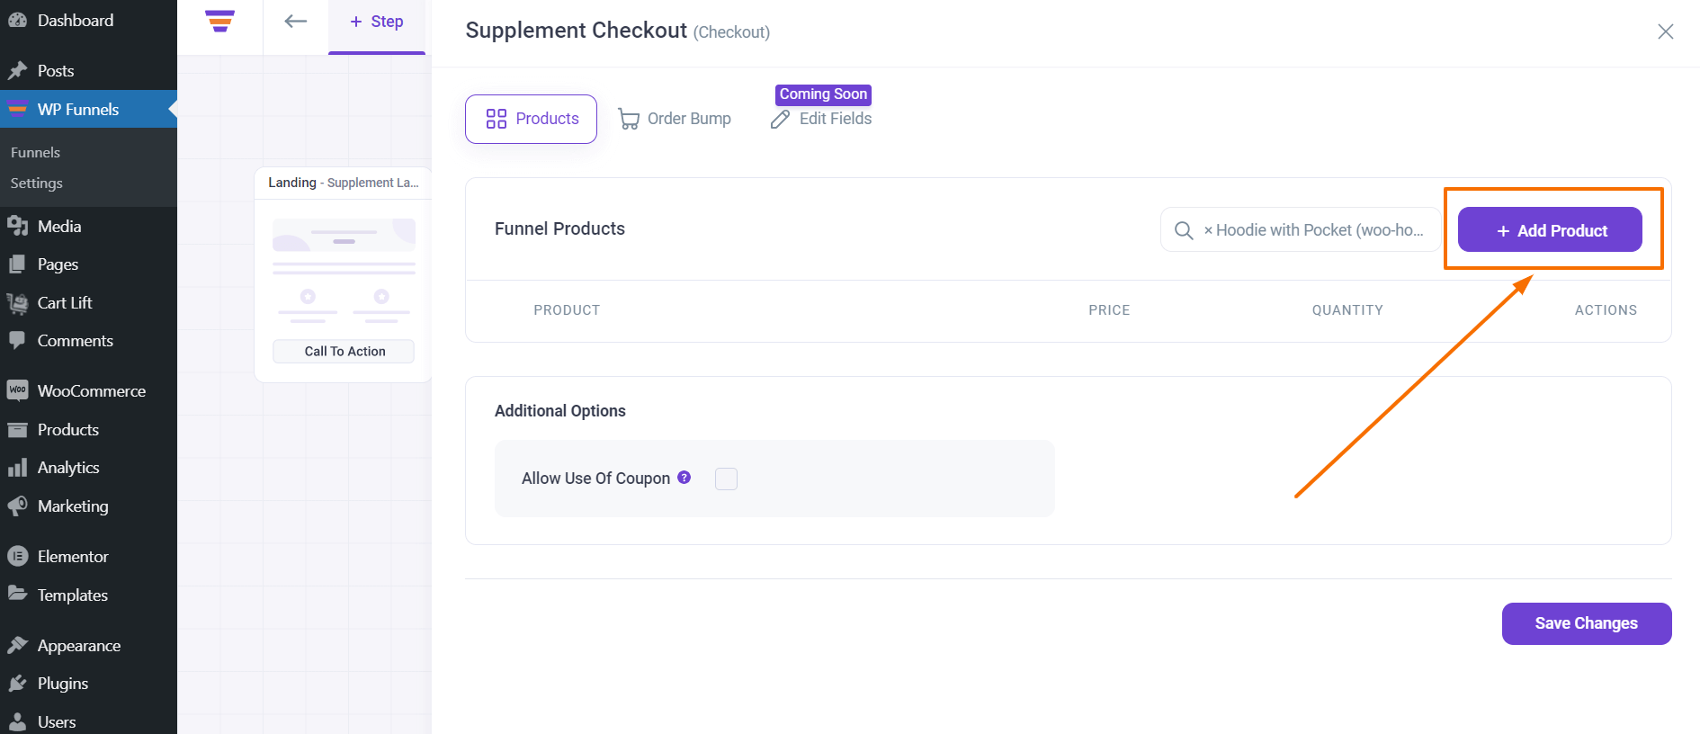Image resolution: width=1700 pixels, height=734 pixels.
Task: Click the PRICE column header
Action: pos(1109,310)
